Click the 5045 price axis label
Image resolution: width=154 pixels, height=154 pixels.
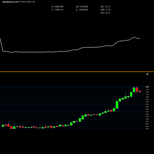point(147,124)
